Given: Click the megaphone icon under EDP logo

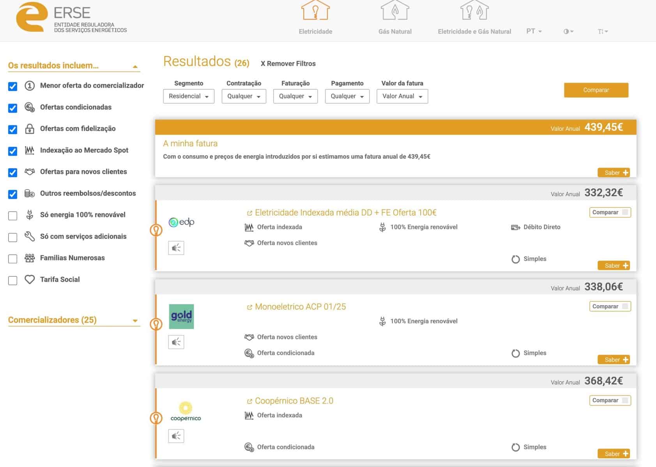Looking at the screenshot, I should click(x=176, y=248).
